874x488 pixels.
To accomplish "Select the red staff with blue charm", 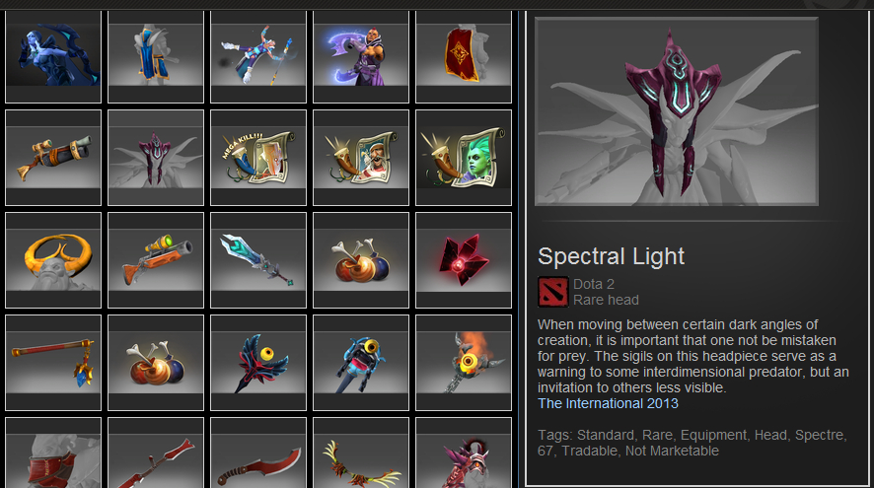I will [x=53, y=363].
